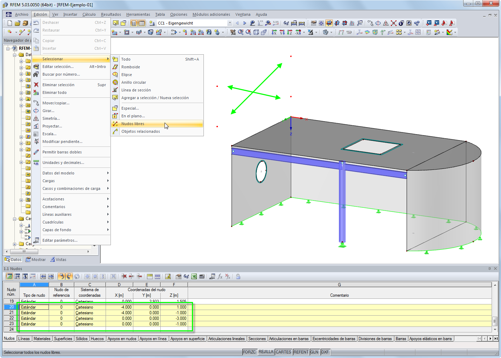
Task: Toggle the FORZC status bar button
Action: 249,352
